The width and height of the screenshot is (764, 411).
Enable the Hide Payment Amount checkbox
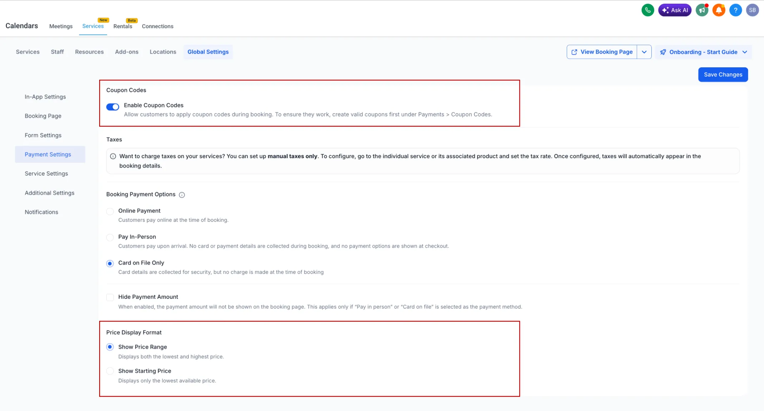click(x=110, y=297)
